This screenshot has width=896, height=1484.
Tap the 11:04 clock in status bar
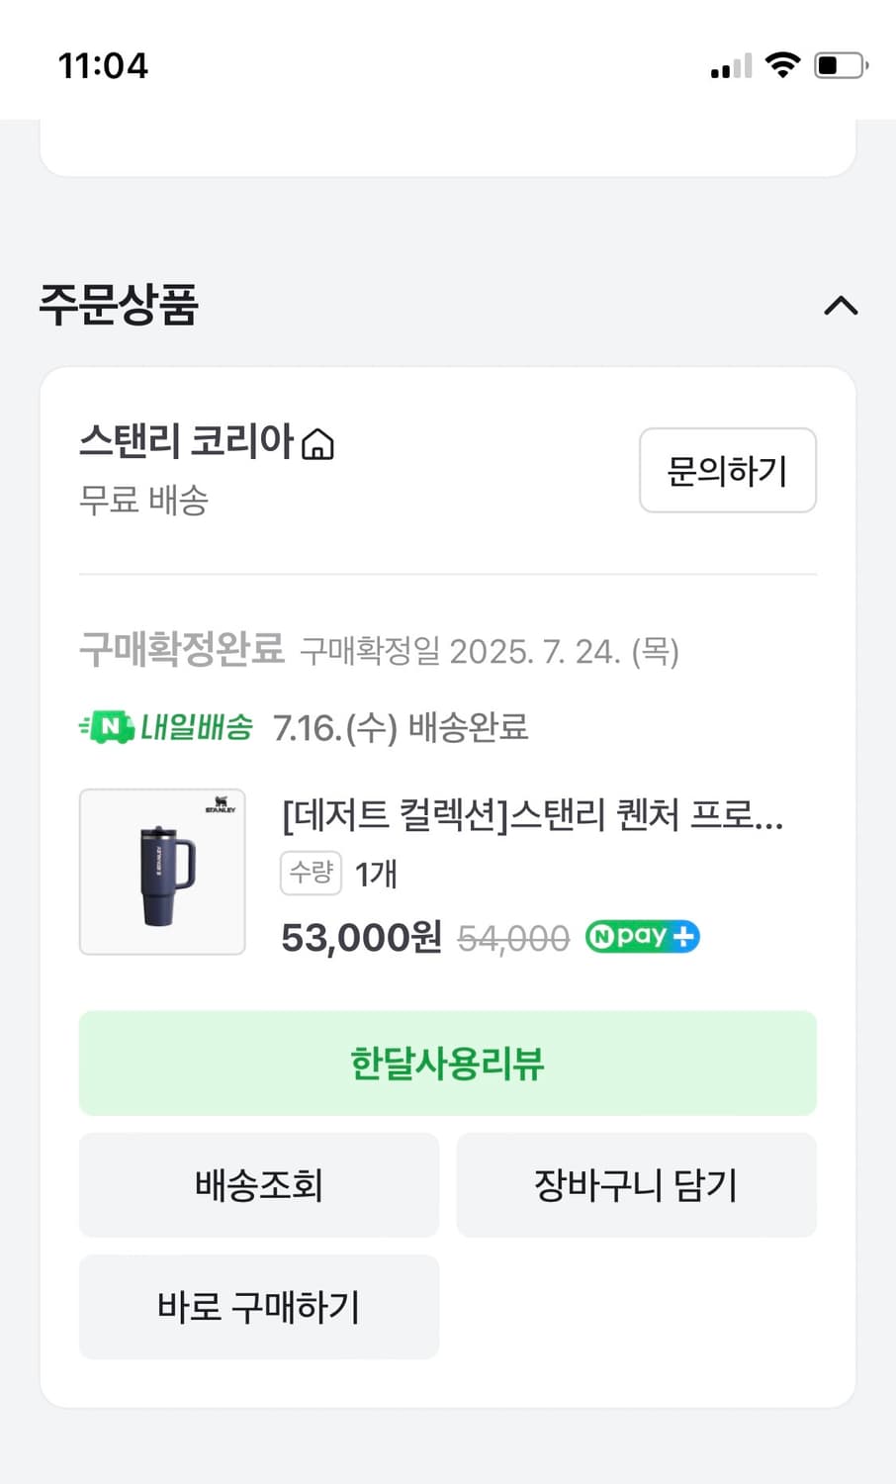[103, 65]
